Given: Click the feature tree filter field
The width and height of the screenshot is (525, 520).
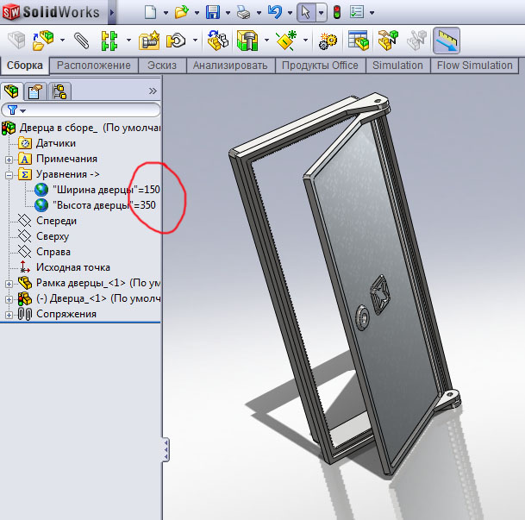Looking at the screenshot, I should (x=93, y=110).
